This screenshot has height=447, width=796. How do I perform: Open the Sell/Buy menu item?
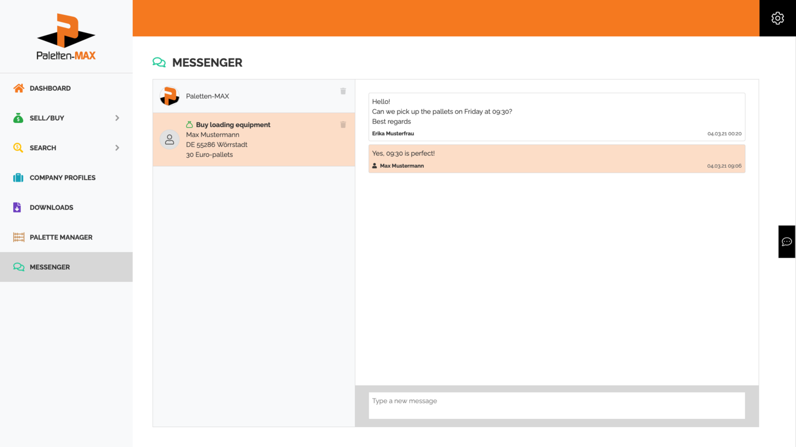47,118
